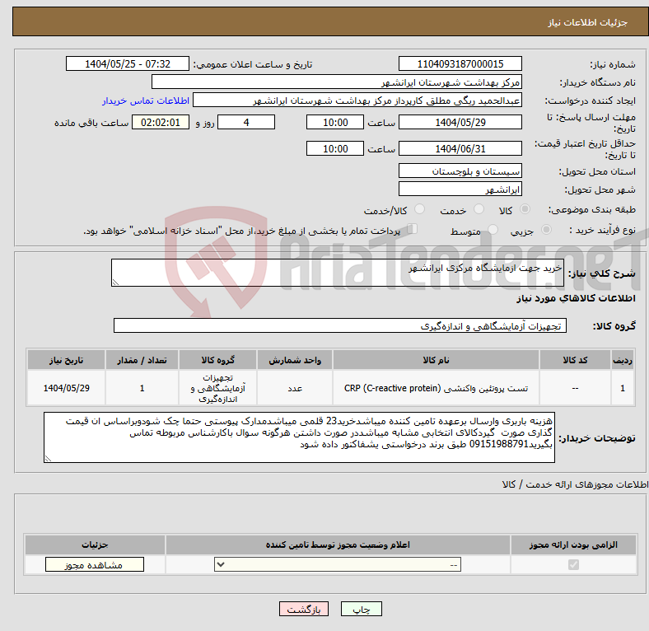Click the request creator name field
Image resolution: width=649 pixels, height=631 pixels.
[x=357, y=100]
